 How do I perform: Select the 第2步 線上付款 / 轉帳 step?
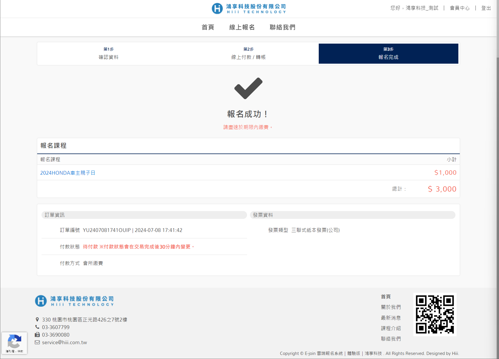click(248, 54)
